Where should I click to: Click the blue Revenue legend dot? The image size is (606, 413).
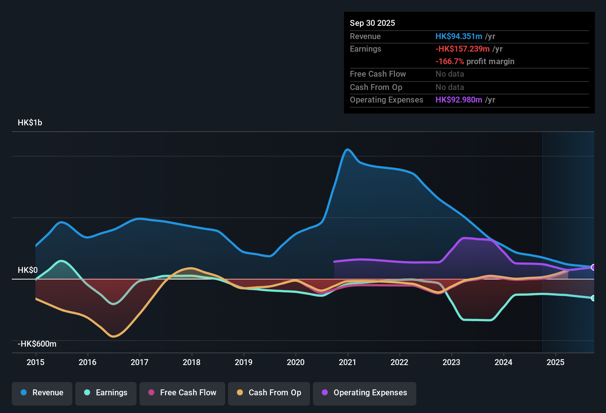(x=23, y=393)
